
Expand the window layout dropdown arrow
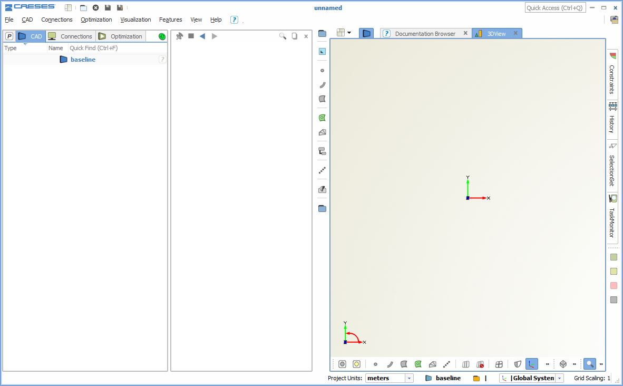[x=349, y=33]
